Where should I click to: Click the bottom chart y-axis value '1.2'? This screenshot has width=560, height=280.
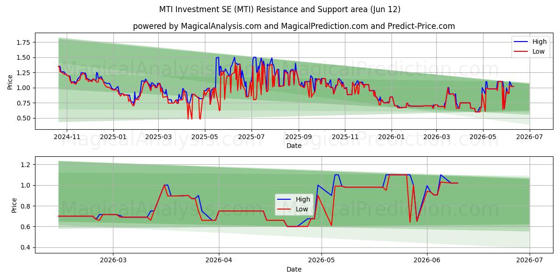(26, 165)
